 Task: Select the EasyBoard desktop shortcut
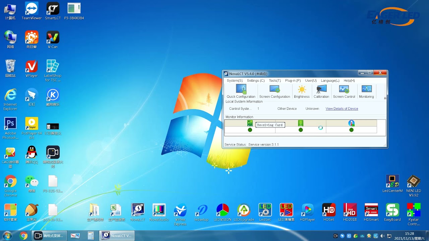392,213
